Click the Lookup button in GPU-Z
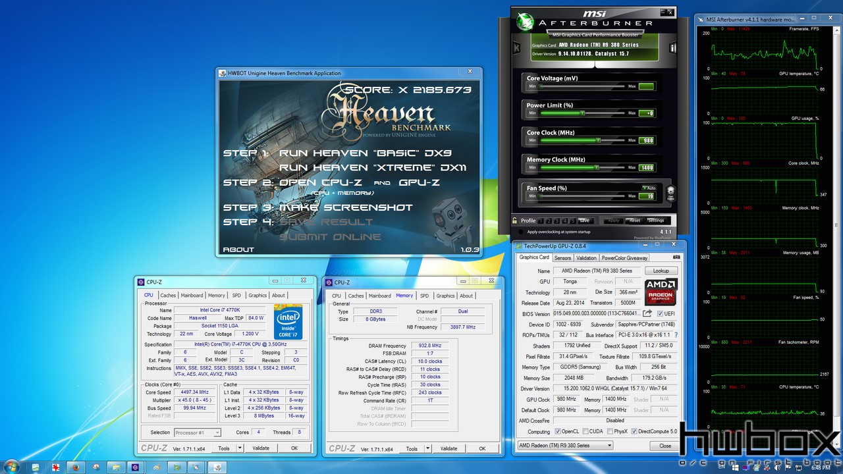The width and height of the screenshot is (843, 474). (x=661, y=271)
